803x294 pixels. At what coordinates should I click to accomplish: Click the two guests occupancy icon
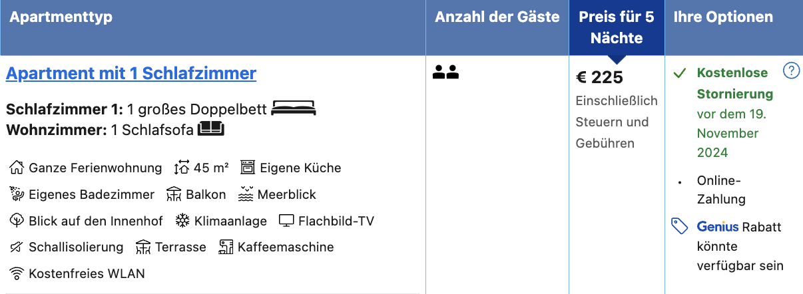pos(446,72)
